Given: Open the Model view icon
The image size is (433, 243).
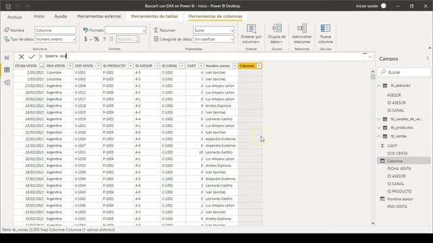Looking at the screenshot, I should coord(7,82).
